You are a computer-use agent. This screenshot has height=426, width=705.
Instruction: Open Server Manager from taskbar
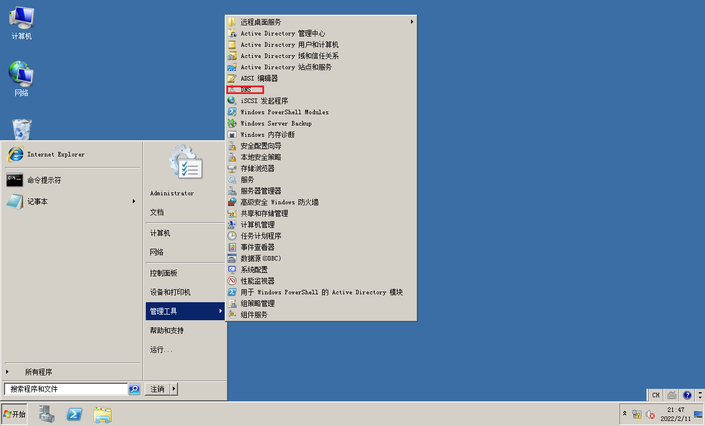(47, 414)
